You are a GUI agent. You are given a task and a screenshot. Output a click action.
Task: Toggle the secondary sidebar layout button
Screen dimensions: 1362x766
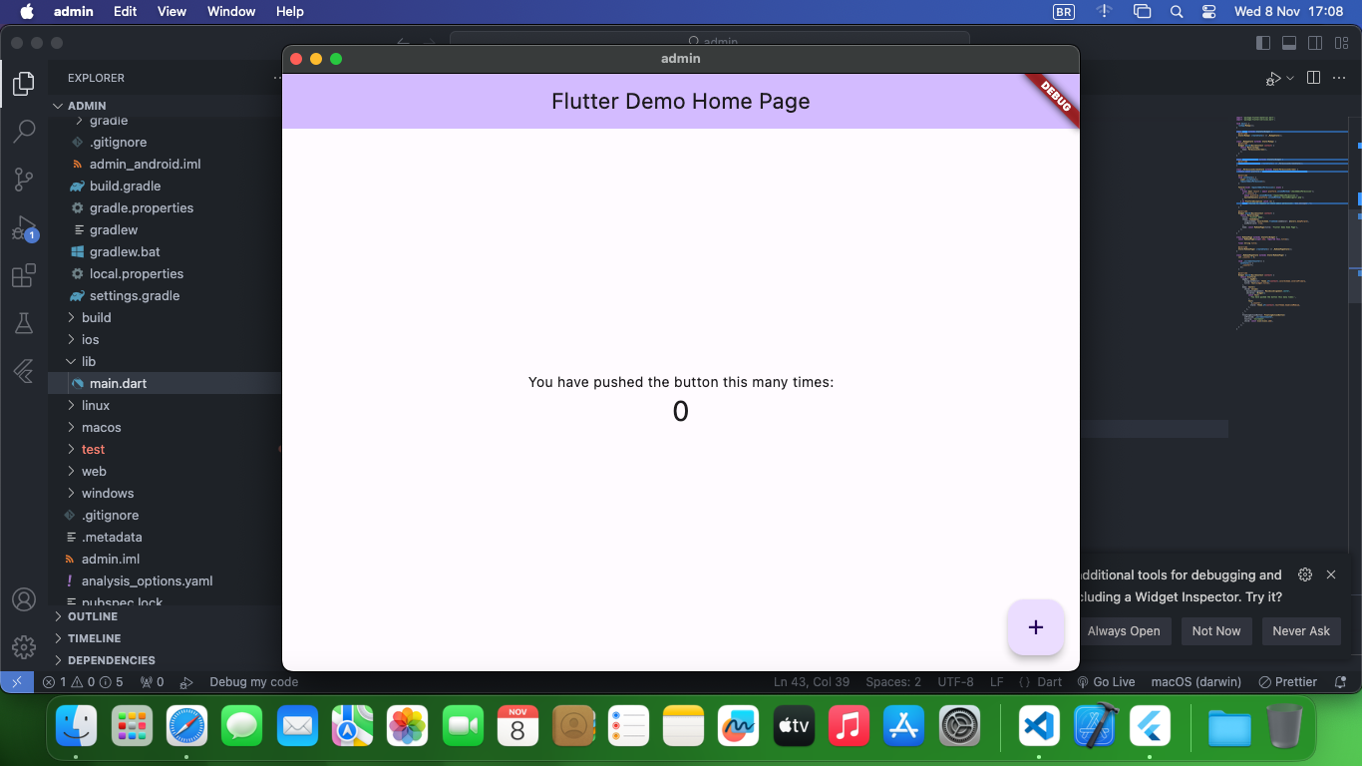pos(1315,43)
